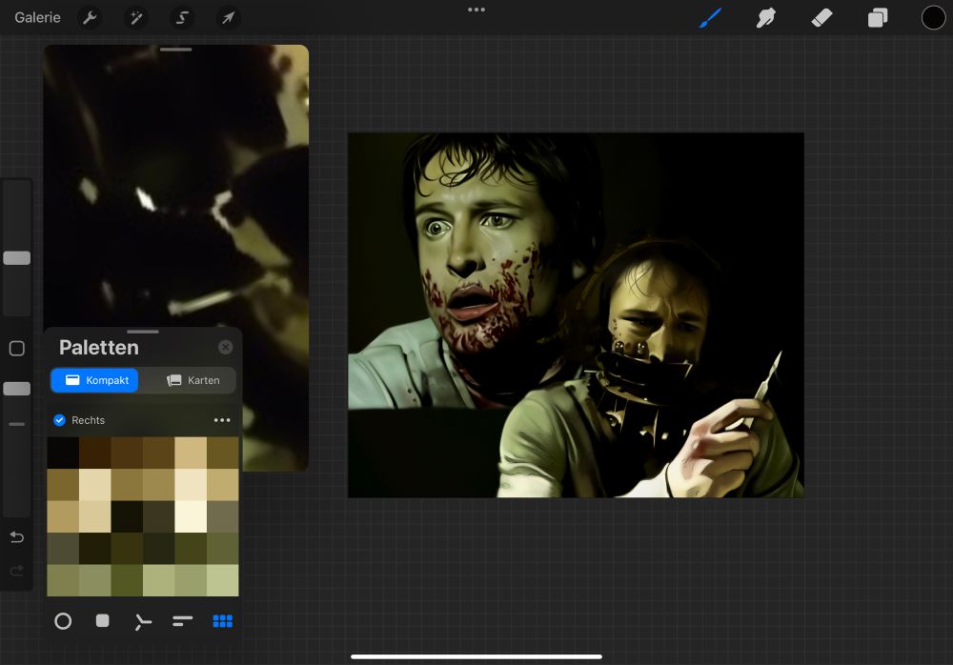Open the three-dot menu at top center

pyautogui.click(x=476, y=10)
